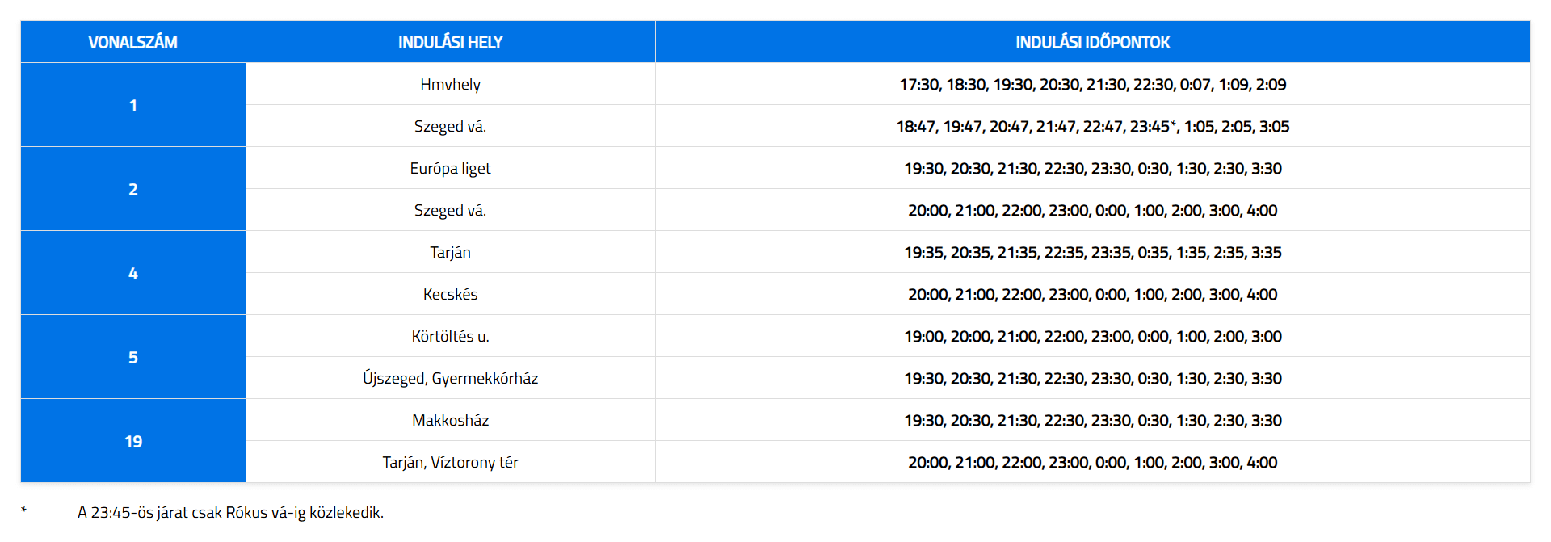Viewport: 1551px width, 542px height.
Task: Select line number 5 cell
Action: click(x=133, y=357)
